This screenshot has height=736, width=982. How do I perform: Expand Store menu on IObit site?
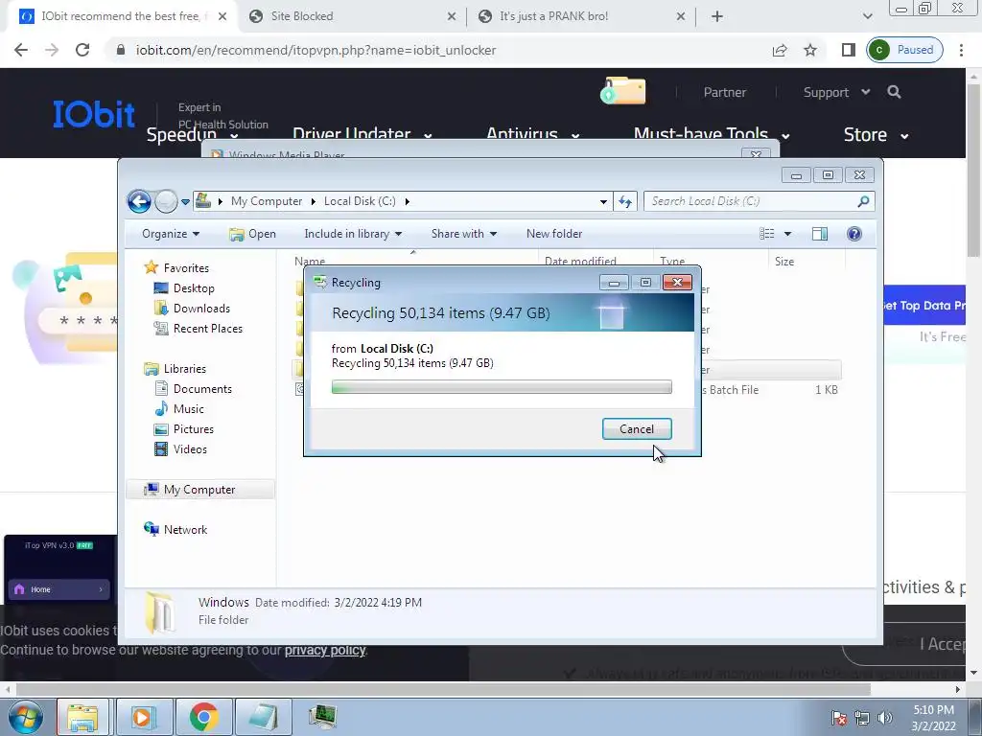[876, 134]
